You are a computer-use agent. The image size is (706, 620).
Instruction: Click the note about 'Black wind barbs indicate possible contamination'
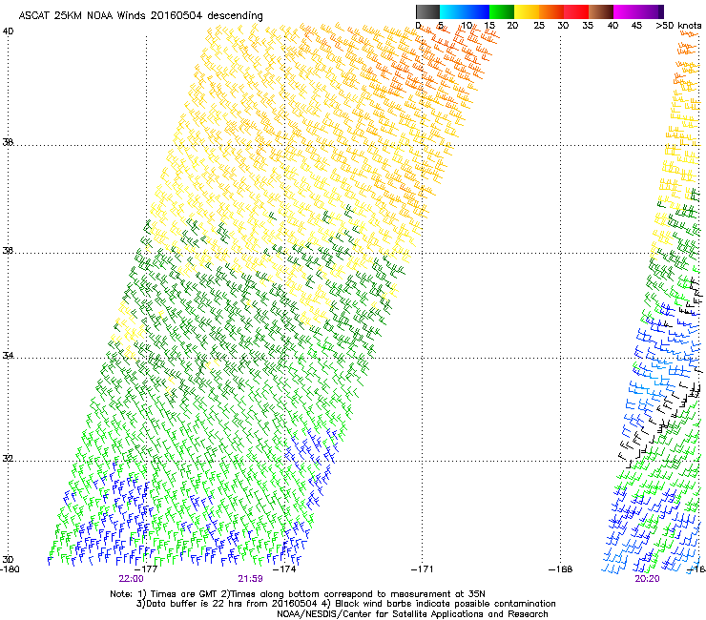point(446,604)
